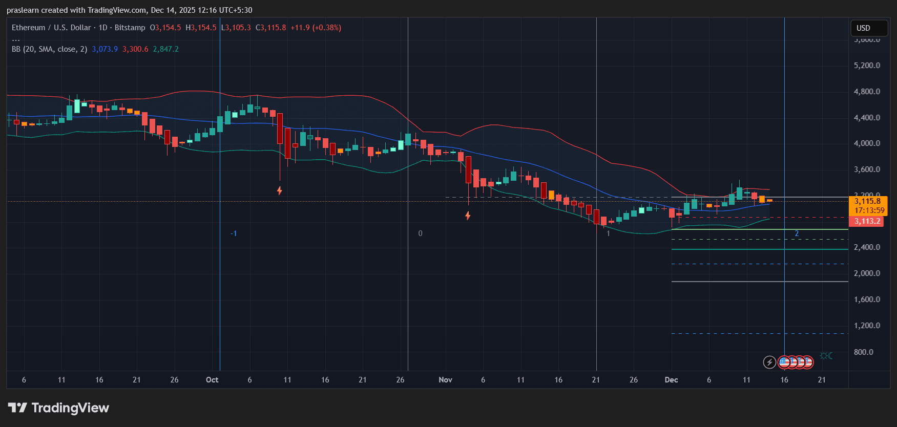The image size is (897, 427).
Task: Click the Dec label on the time axis
Action: pyautogui.click(x=671, y=380)
